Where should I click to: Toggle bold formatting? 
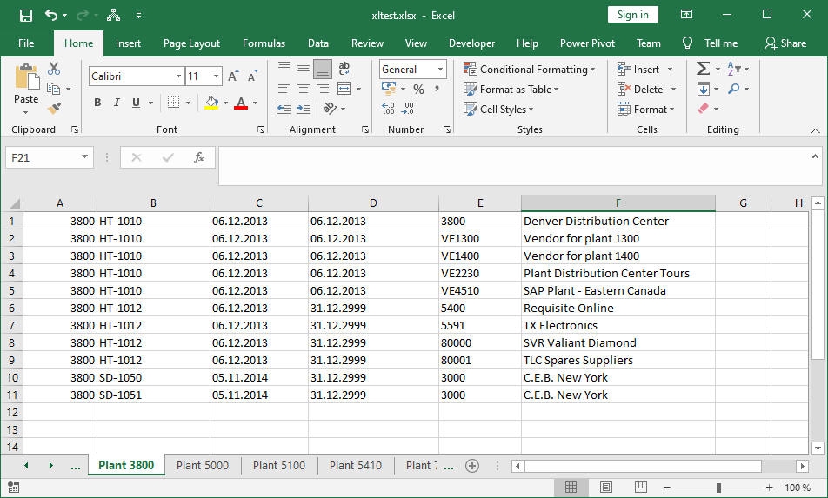pyautogui.click(x=97, y=103)
